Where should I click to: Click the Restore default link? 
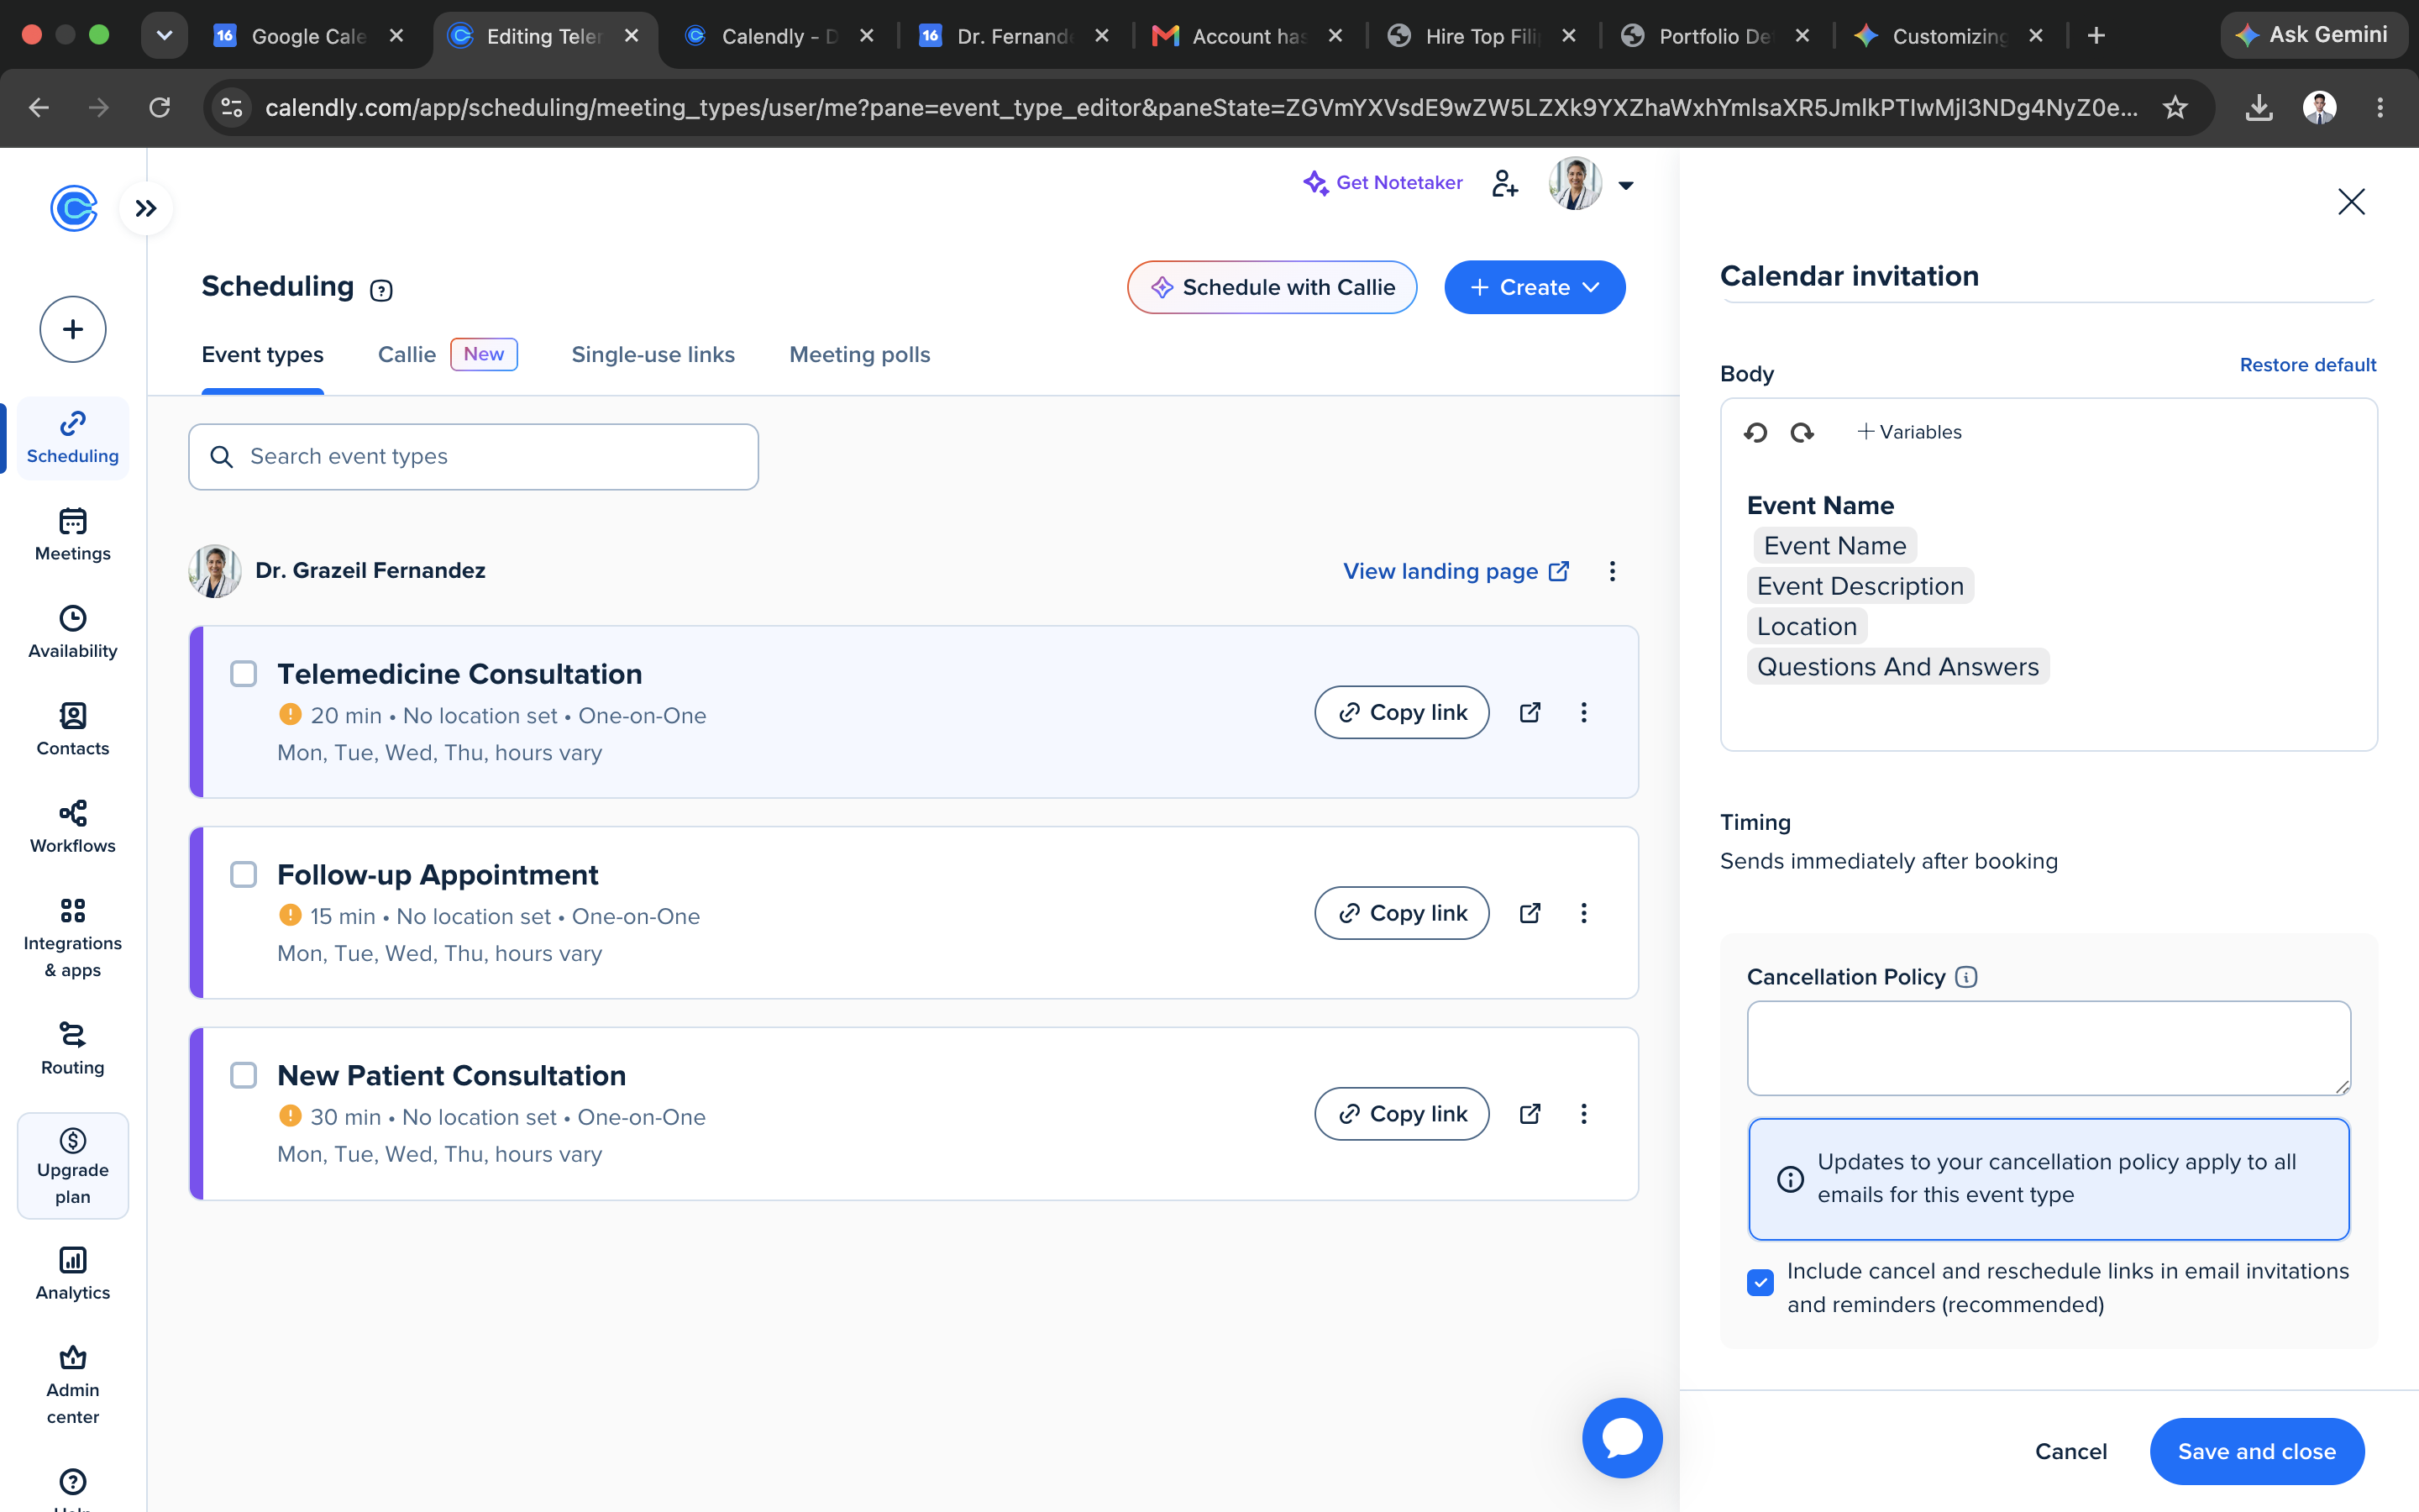point(2307,365)
